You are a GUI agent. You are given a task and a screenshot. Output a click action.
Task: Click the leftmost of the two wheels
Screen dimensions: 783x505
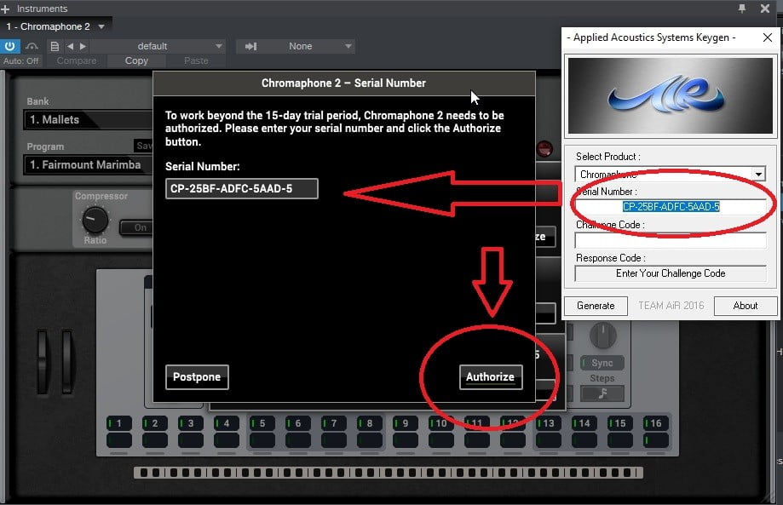(x=43, y=361)
